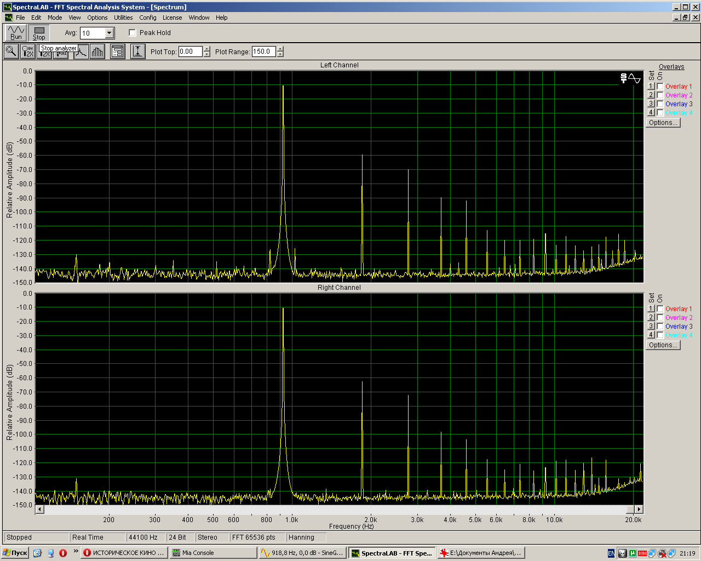This screenshot has height=561, width=701.
Task: Enable Overlay 3 in left channel
Action: 660,104
